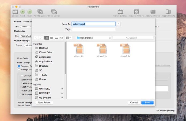Open the Preview Window eye icon
This screenshot has height=121, width=186.
136,12
